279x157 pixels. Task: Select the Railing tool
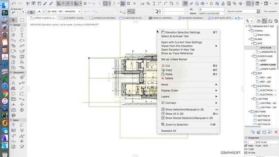pos(22,46)
